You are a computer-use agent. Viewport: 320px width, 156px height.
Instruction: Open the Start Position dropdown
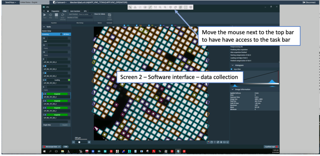[x=86, y=14]
